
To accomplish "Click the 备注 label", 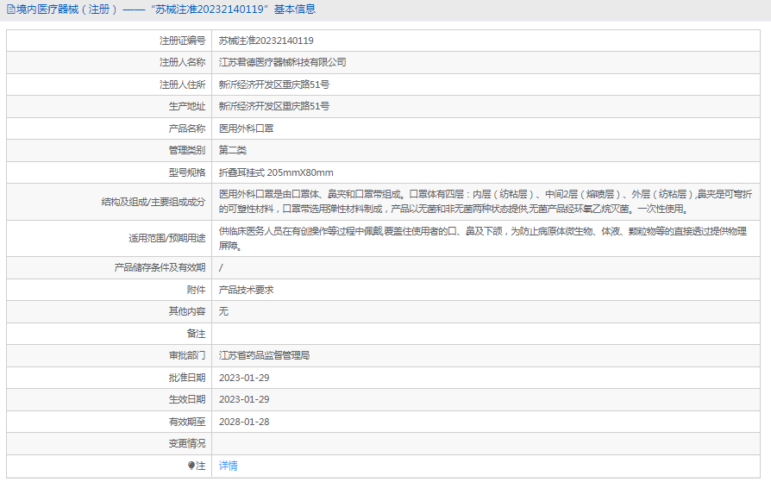I will (x=196, y=334).
